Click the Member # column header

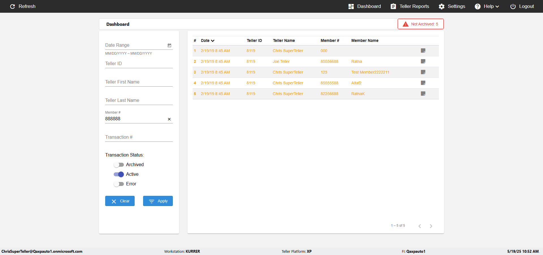pyautogui.click(x=330, y=40)
